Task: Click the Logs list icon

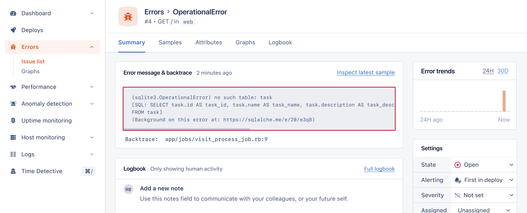Action: click(x=13, y=154)
